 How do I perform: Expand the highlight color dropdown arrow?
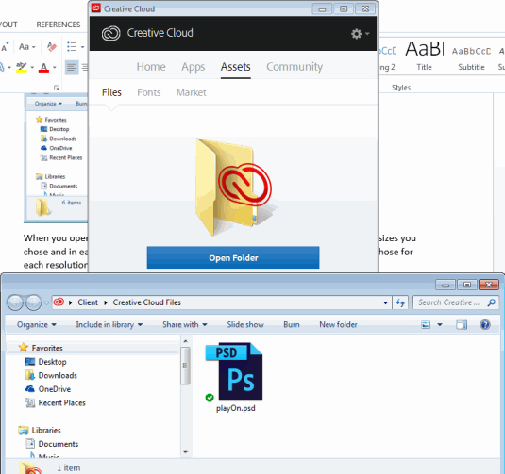coord(32,67)
